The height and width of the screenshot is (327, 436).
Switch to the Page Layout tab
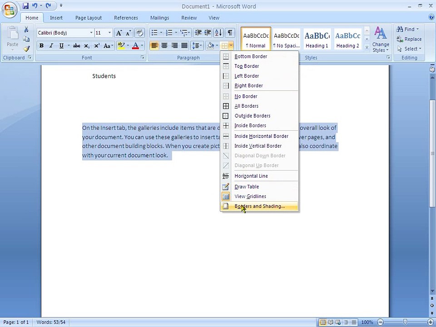[x=89, y=18]
